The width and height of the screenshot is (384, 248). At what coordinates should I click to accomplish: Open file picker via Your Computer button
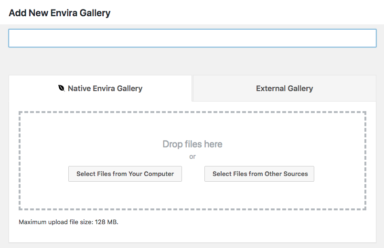125,174
